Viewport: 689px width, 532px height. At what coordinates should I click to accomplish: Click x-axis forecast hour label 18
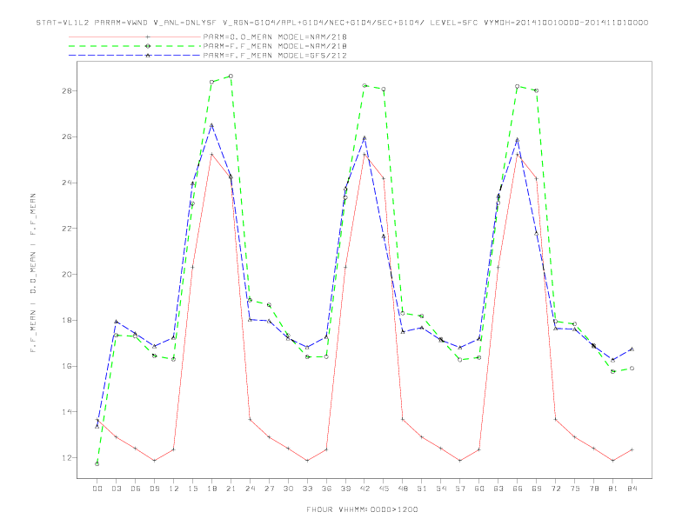click(x=211, y=489)
